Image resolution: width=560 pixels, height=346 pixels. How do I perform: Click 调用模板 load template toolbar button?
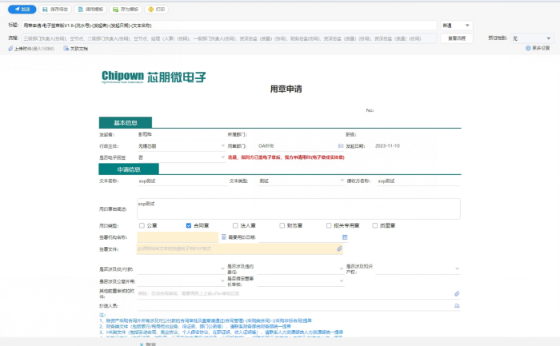click(x=90, y=9)
